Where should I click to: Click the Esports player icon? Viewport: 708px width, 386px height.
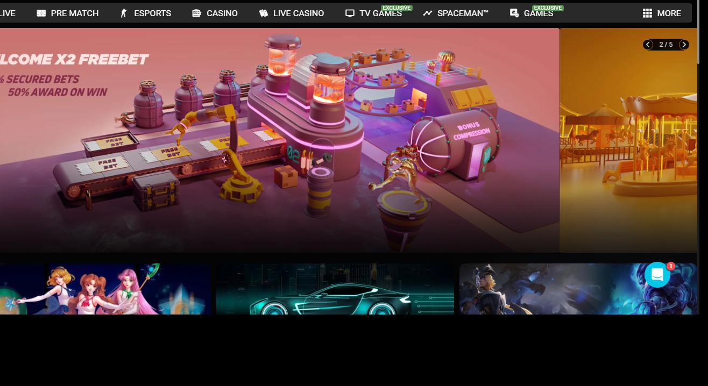(x=124, y=13)
